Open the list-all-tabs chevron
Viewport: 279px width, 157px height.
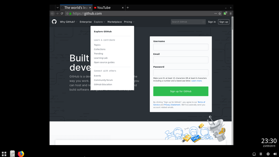[57, 8]
